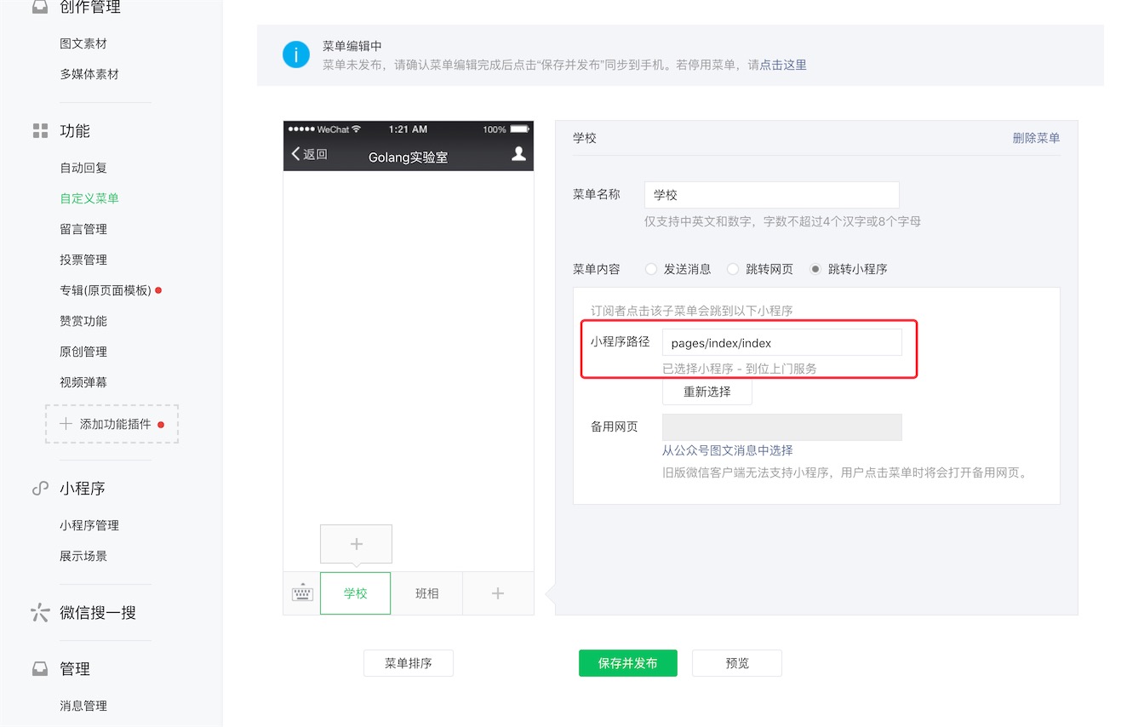Click the 预览 button
Image resolution: width=1127 pixels, height=727 pixels.
(737, 663)
